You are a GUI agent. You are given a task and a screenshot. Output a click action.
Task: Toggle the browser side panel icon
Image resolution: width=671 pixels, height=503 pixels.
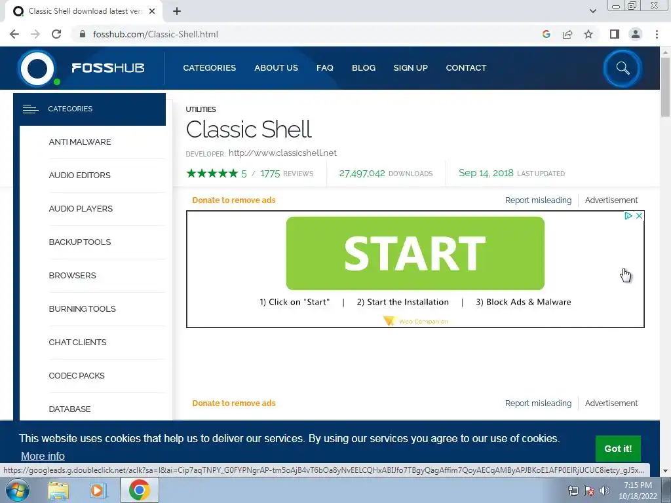[x=615, y=34]
